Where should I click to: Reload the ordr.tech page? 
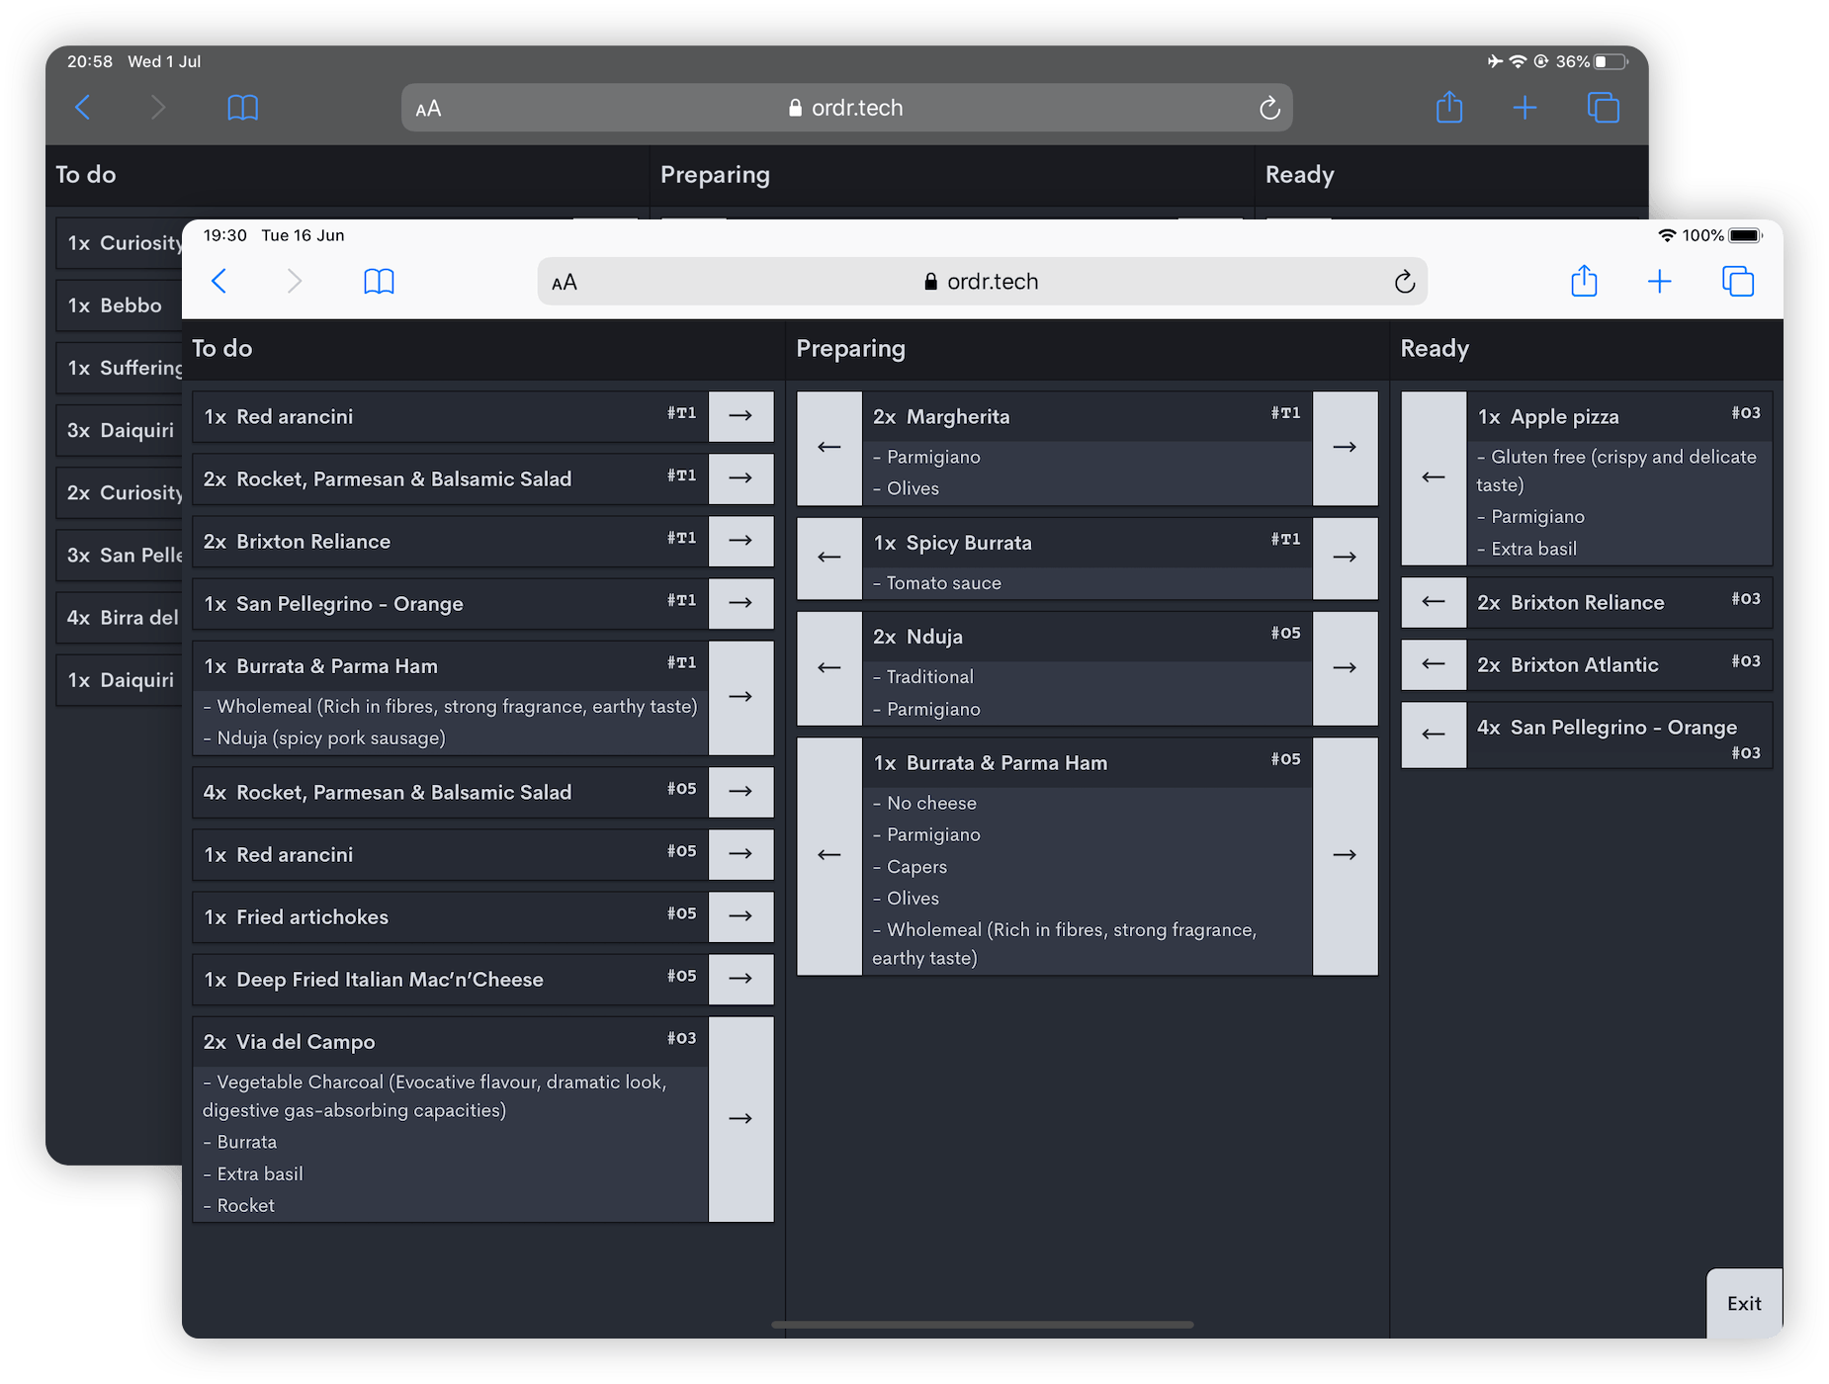pos(1405,281)
